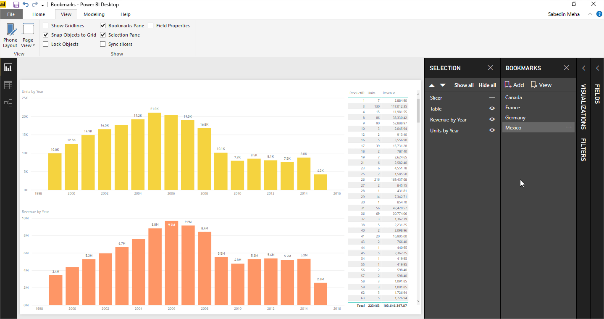Screen dimensions: 604x319
Task: Select the Model view icon
Action: tap(8, 103)
